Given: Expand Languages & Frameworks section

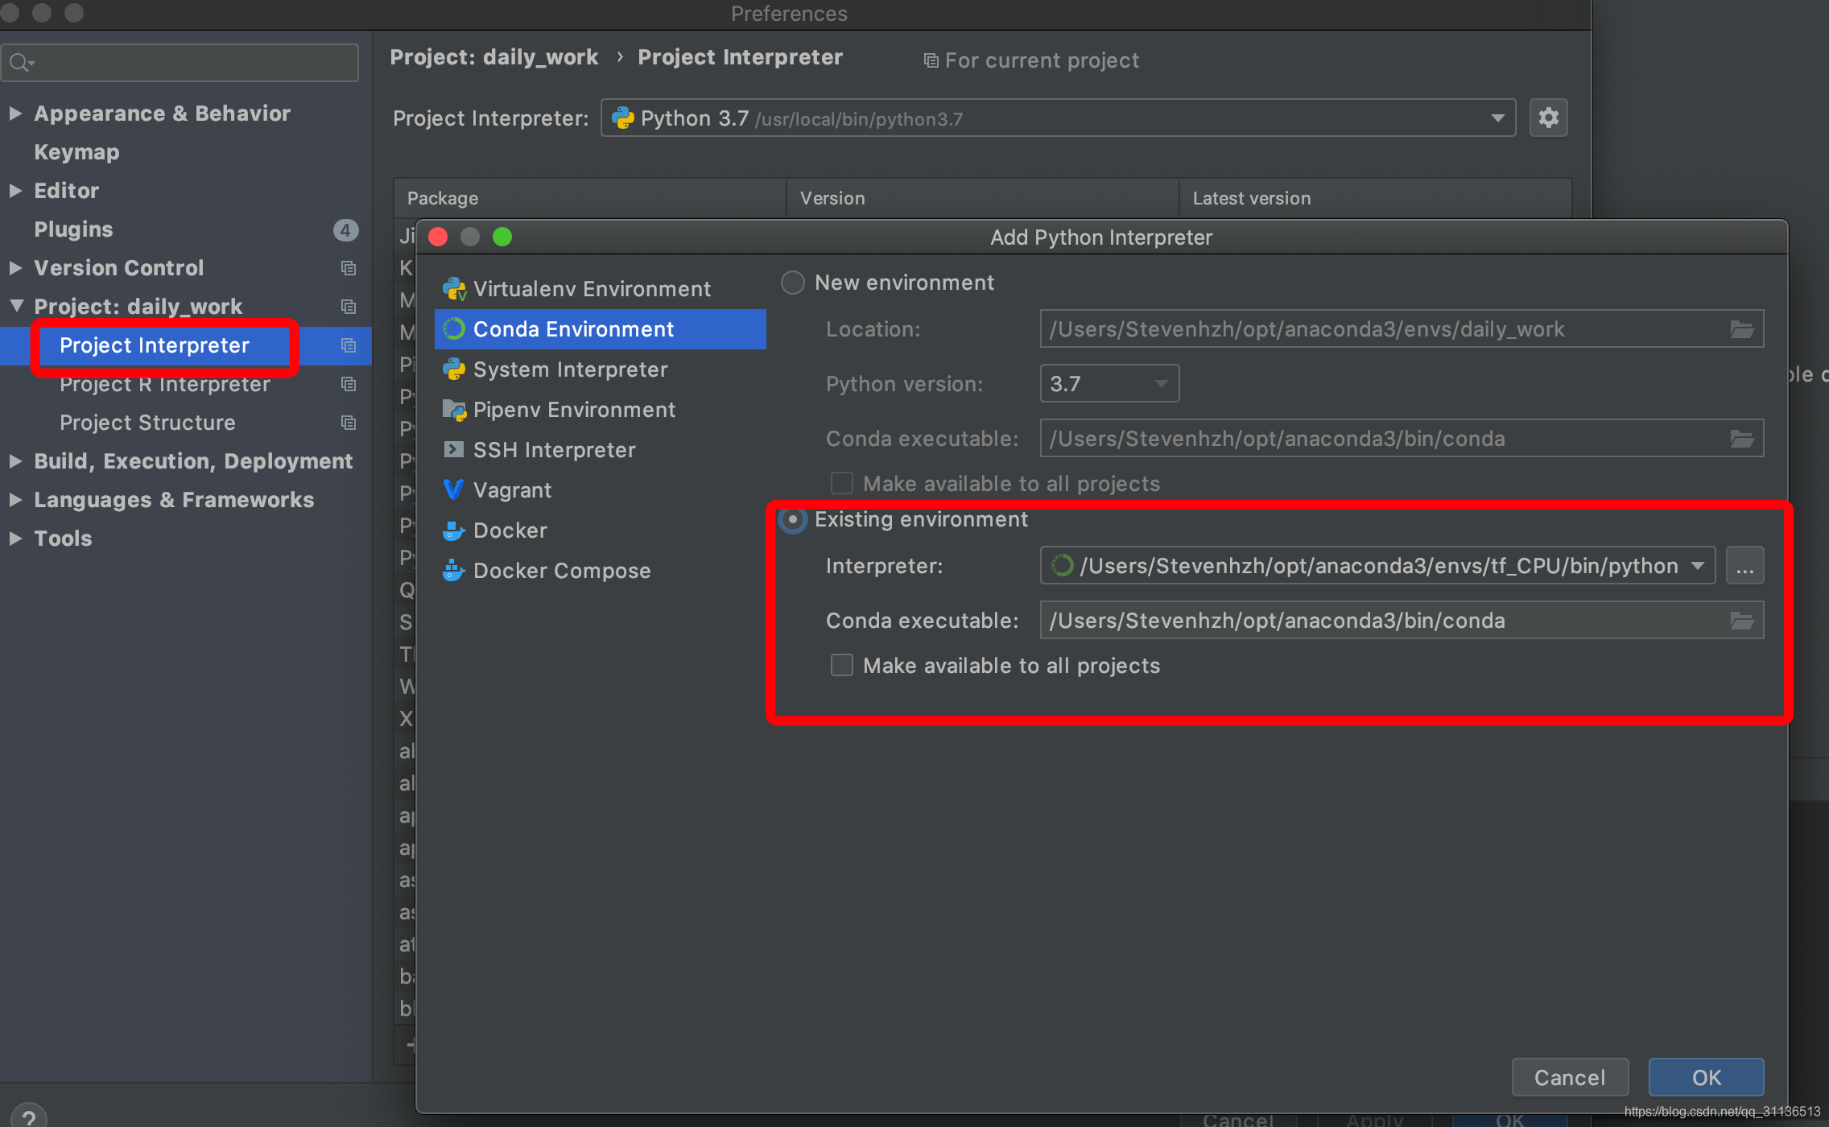Looking at the screenshot, I should 15,500.
